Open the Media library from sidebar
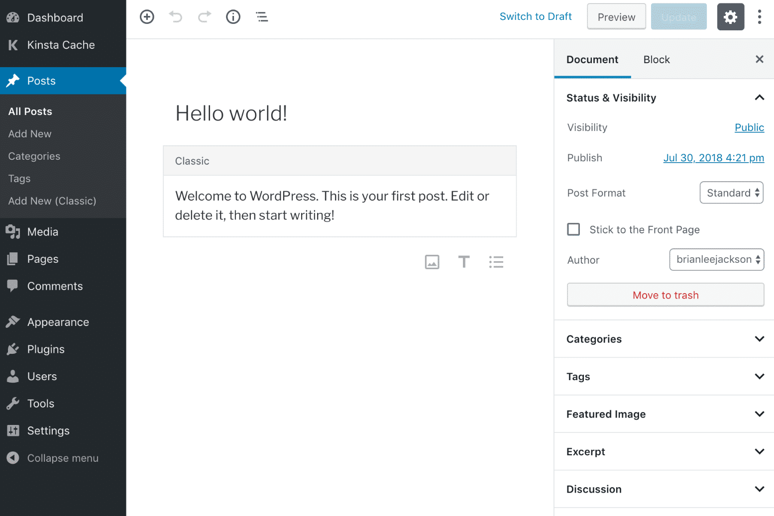The image size is (774, 516). point(43,231)
